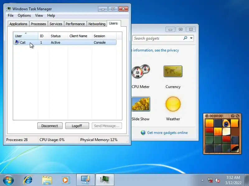
Task: Switch to the Services tab
Action: 56,24
